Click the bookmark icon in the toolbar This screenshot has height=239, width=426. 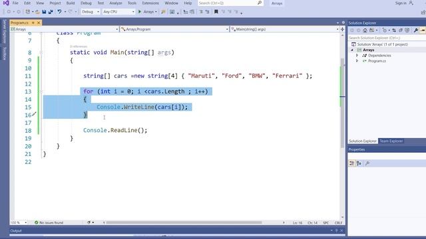coord(216,12)
